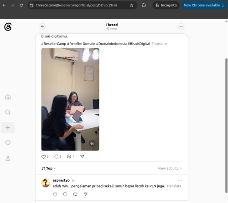Viewport: 228px width, 203px height.
Task: Click the page vertical scrollbar
Action: point(226,125)
